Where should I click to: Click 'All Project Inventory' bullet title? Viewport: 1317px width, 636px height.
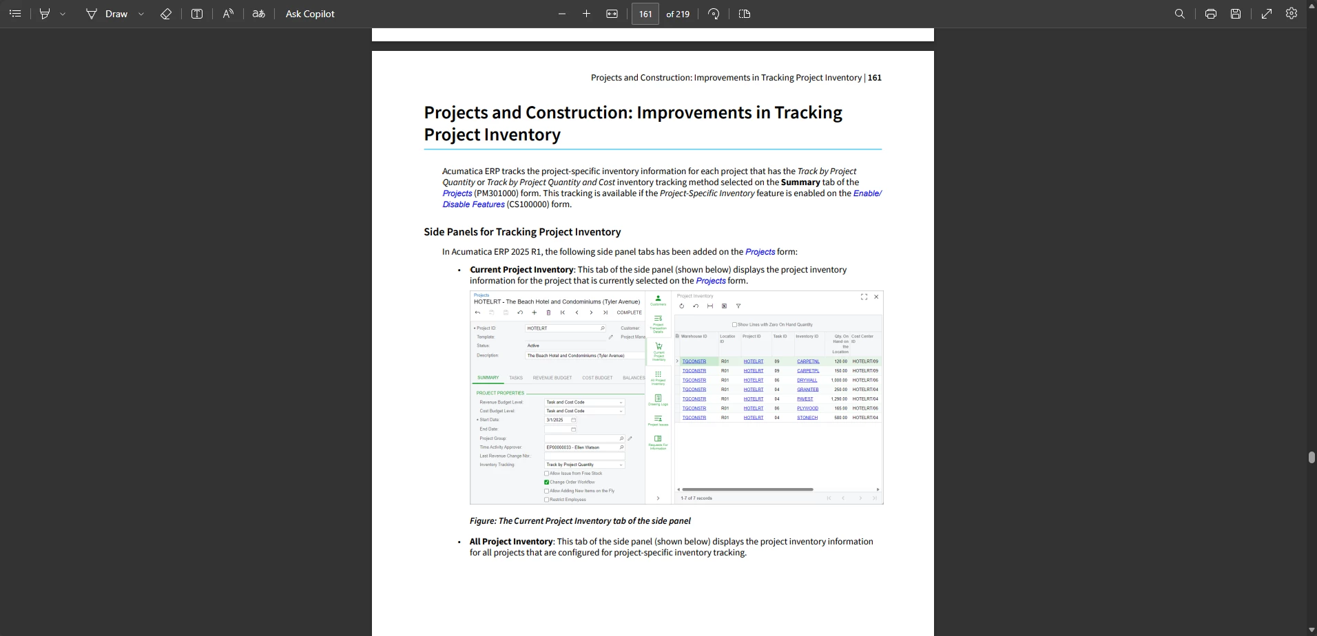[511, 542]
